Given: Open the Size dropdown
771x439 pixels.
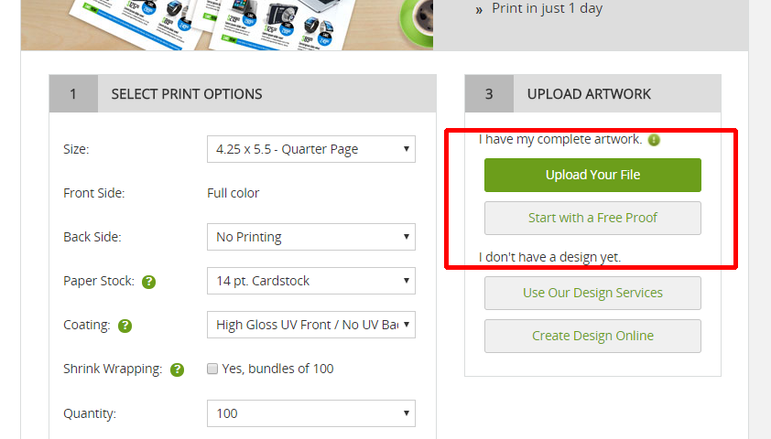Looking at the screenshot, I should point(311,149).
